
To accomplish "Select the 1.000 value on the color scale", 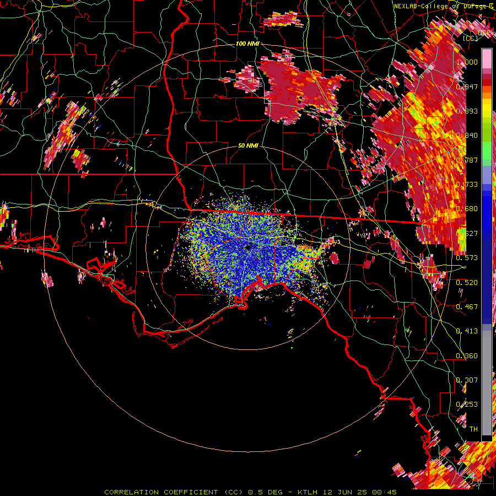I will (x=467, y=62).
